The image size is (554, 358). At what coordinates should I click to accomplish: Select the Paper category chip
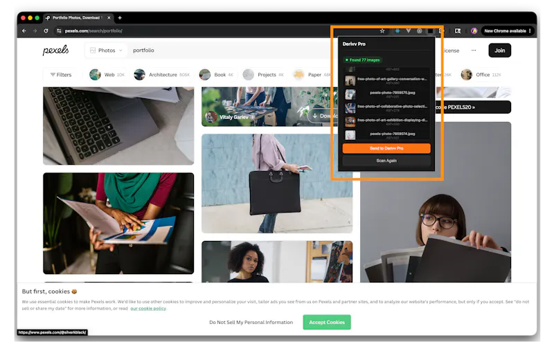coord(312,75)
